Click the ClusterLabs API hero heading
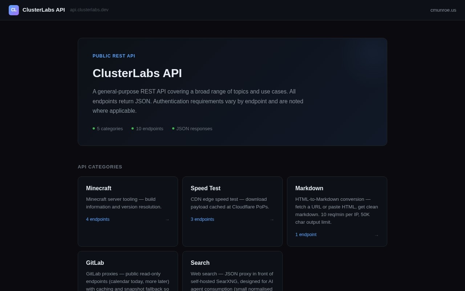Image resolution: width=465 pixels, height=291 pixels. [x=137, y=73]
